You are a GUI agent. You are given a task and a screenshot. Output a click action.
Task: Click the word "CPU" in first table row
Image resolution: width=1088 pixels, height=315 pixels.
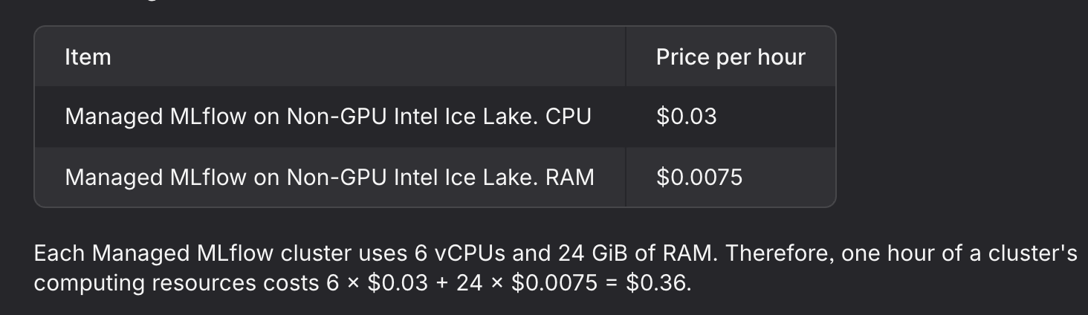point(568,117)
